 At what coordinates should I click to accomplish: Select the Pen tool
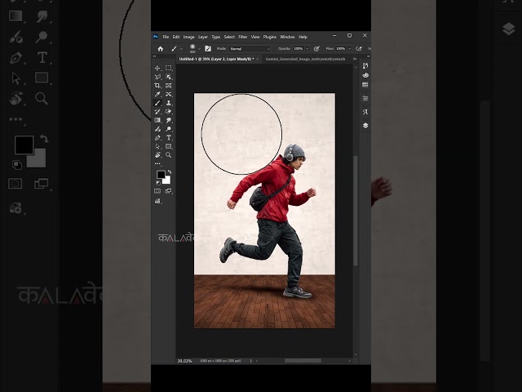click(x=157, y=138)
